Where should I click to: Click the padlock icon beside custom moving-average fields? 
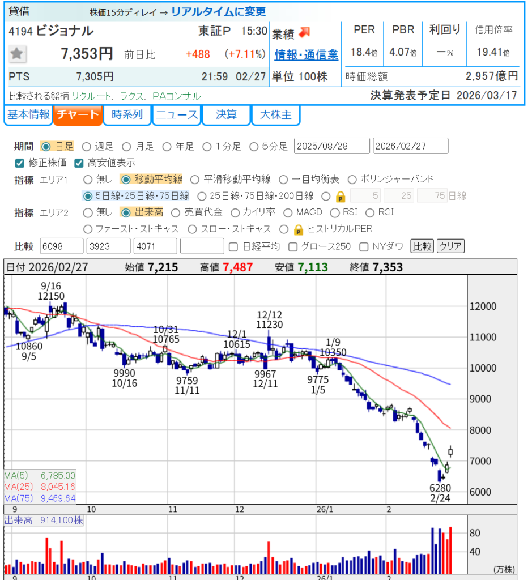[x=341, y=197]
